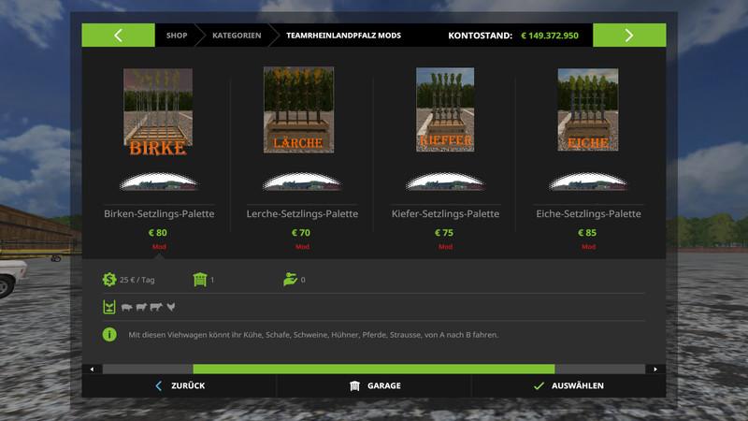The height and width of the screenshot is (421, 748).
Task: Click the brand logo under the Birke thumbnail
Action: click(158, 181)
